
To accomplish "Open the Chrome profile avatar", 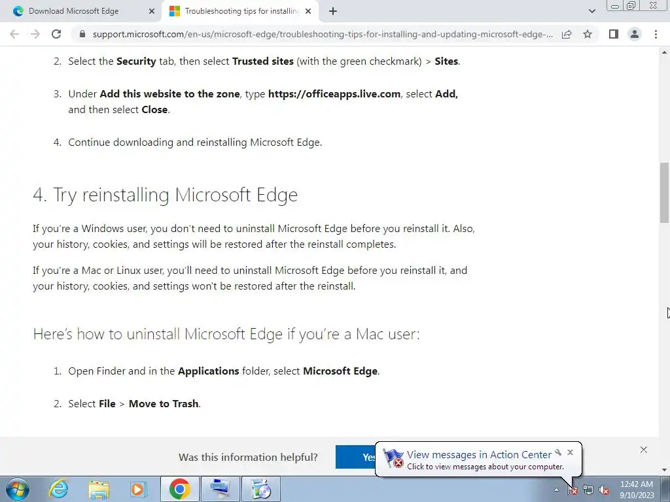I will (635, 34).
